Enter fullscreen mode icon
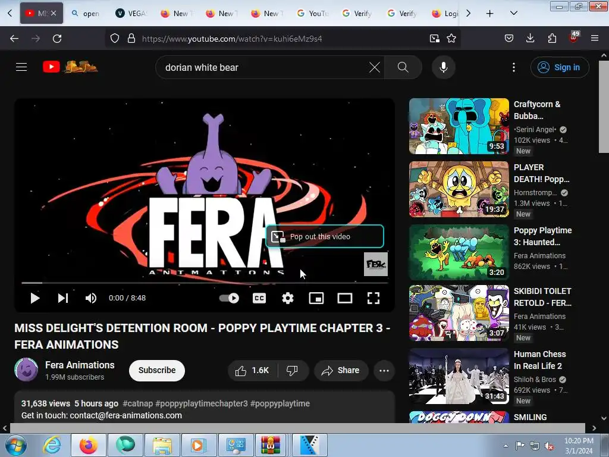The width and height of the screenshot is (609, 457). click(x=373, y=298)
